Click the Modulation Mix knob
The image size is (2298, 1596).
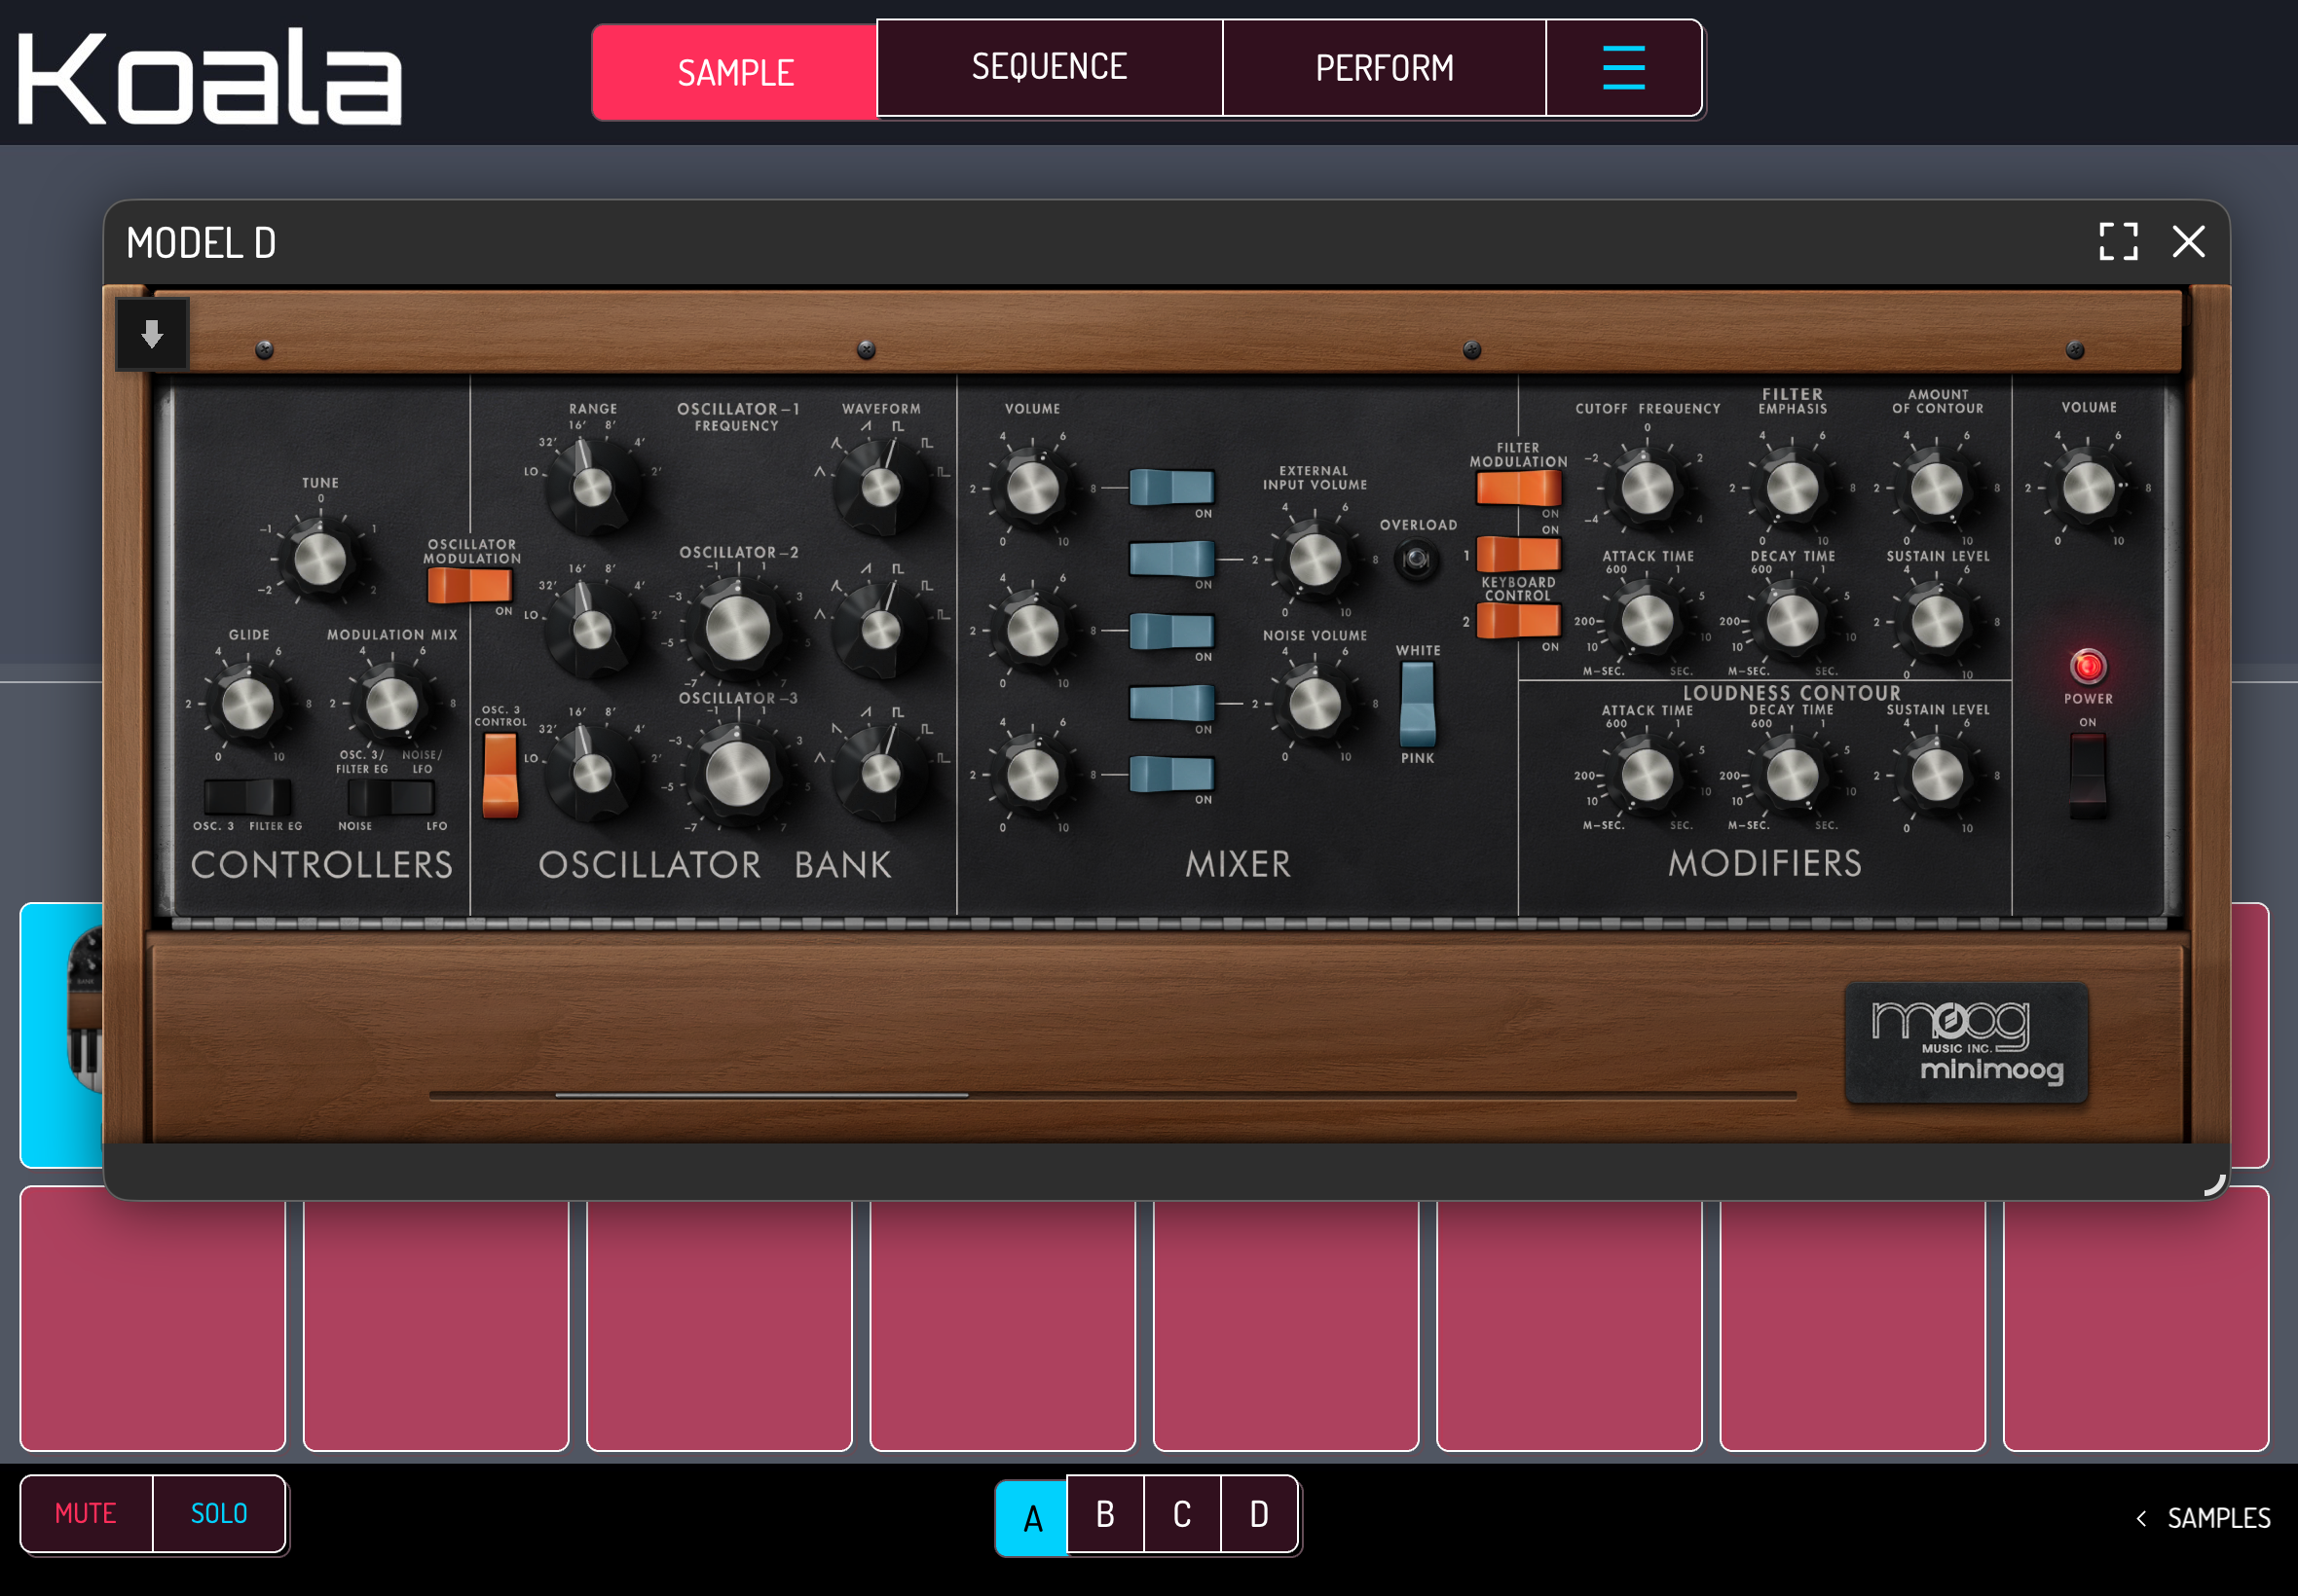[x=391, y=705]
